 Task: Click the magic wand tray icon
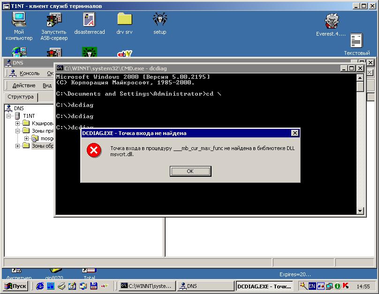point(303,286)
